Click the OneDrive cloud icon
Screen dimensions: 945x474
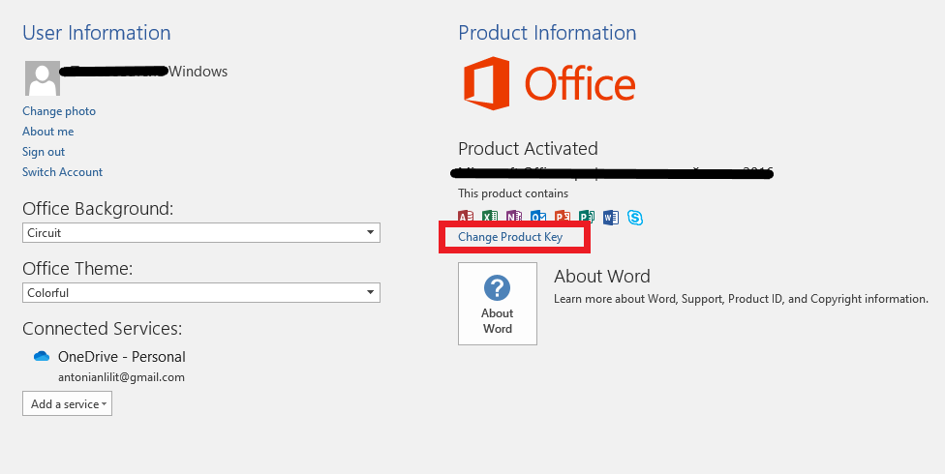[x=42, y=356]
